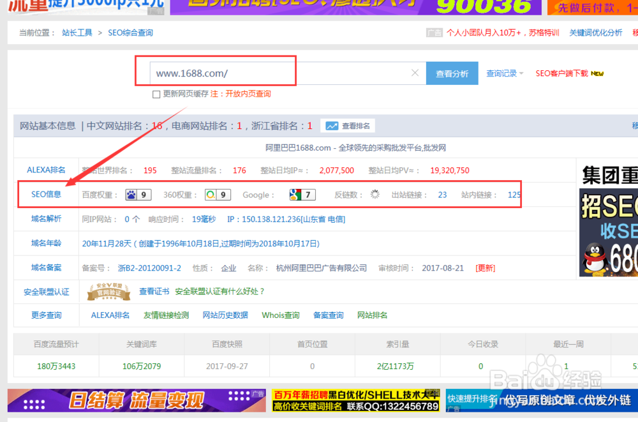Click the 开放内页查询 note link
This screenshot has width=638, height=422.
[248, 94]
